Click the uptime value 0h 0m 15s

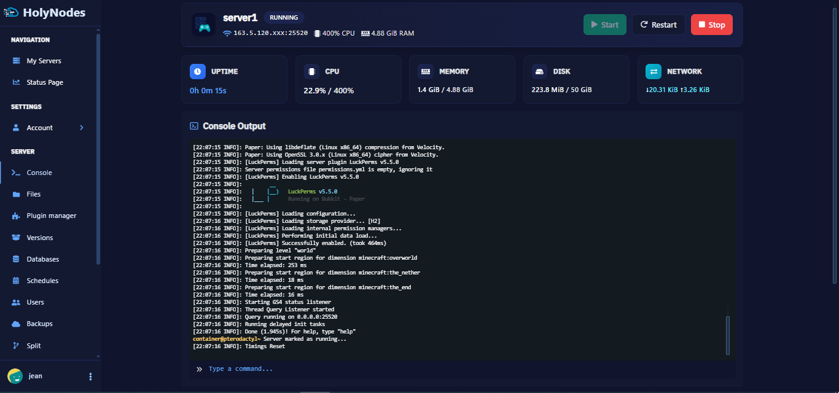208,90
